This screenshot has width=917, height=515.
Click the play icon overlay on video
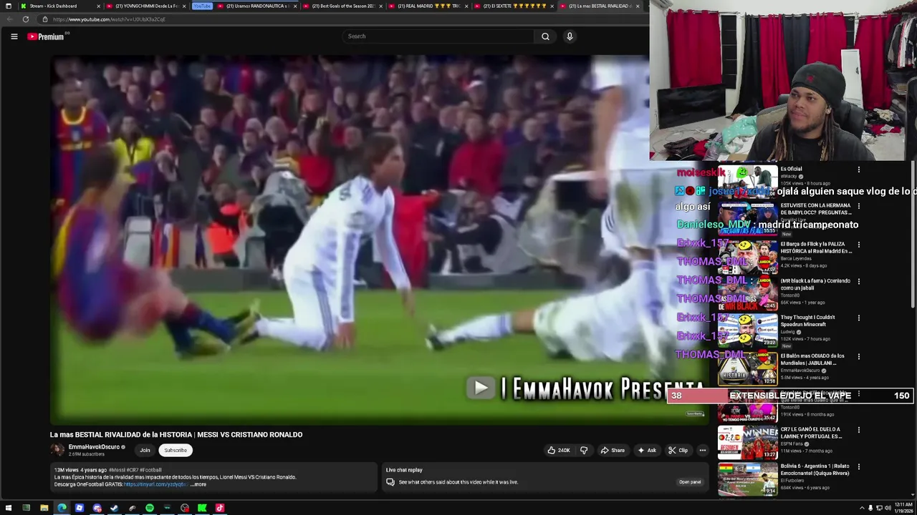(481, 388)
